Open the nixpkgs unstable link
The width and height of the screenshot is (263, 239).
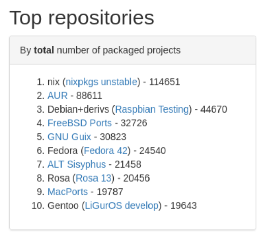coord(101,82)
